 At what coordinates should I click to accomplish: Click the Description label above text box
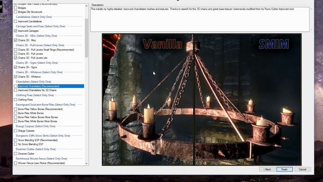pos(97,5)
